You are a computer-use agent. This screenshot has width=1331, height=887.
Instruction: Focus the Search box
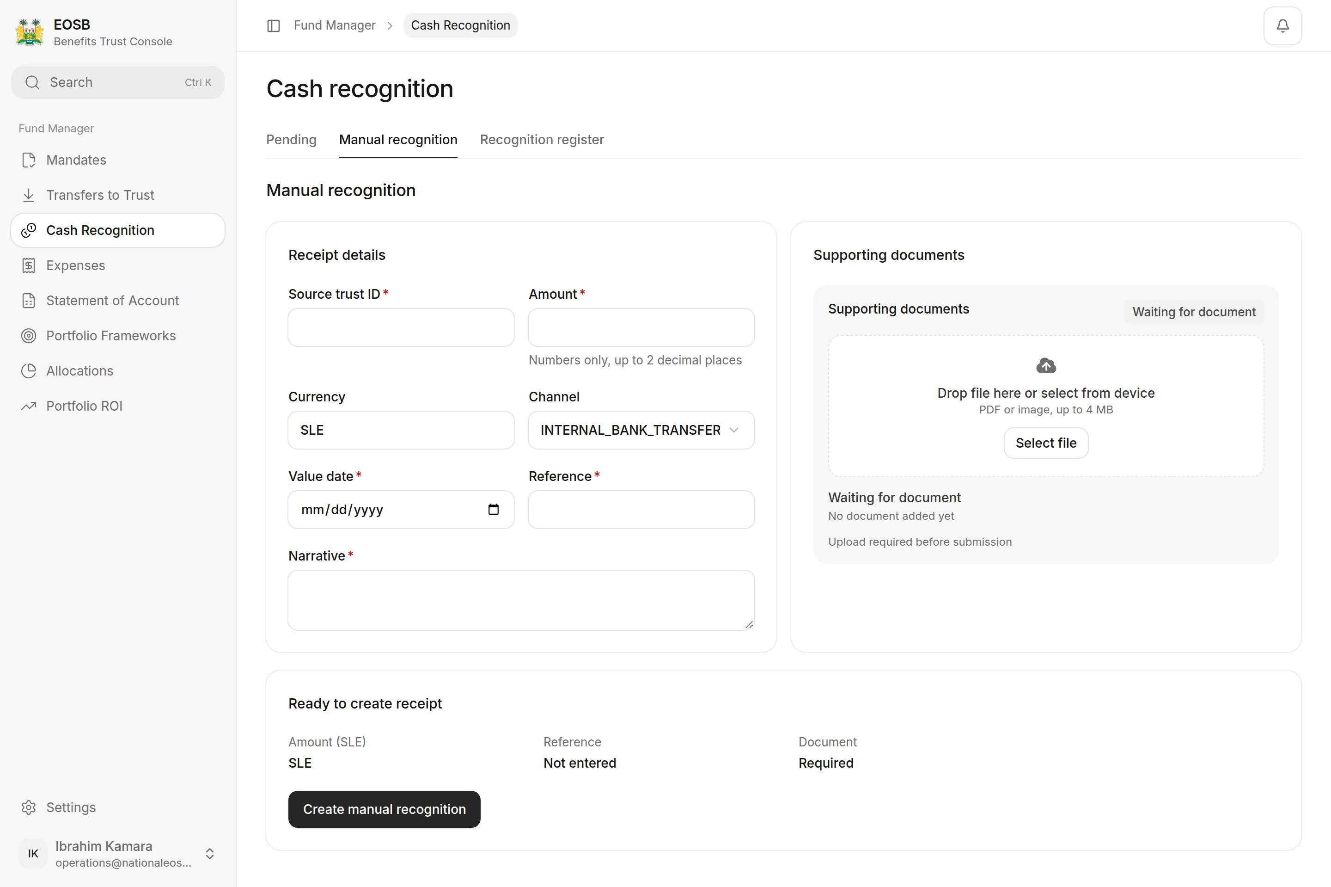click(x=117, y=83)
